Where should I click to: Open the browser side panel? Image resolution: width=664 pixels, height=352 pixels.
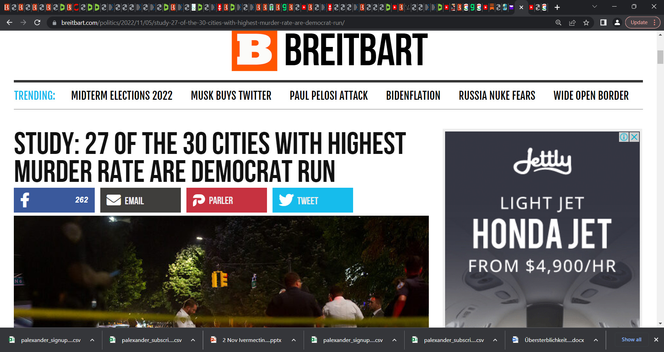603,22
